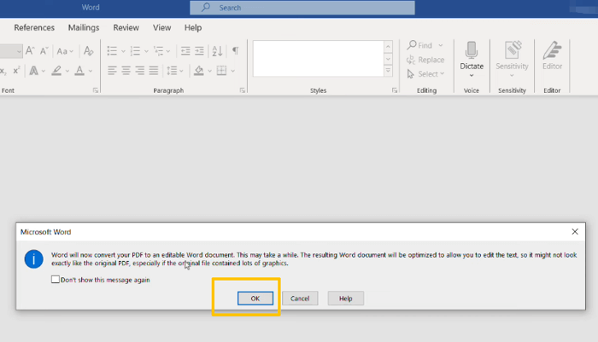Open the Numbering dropdown arrow

[x=146, y=51]
